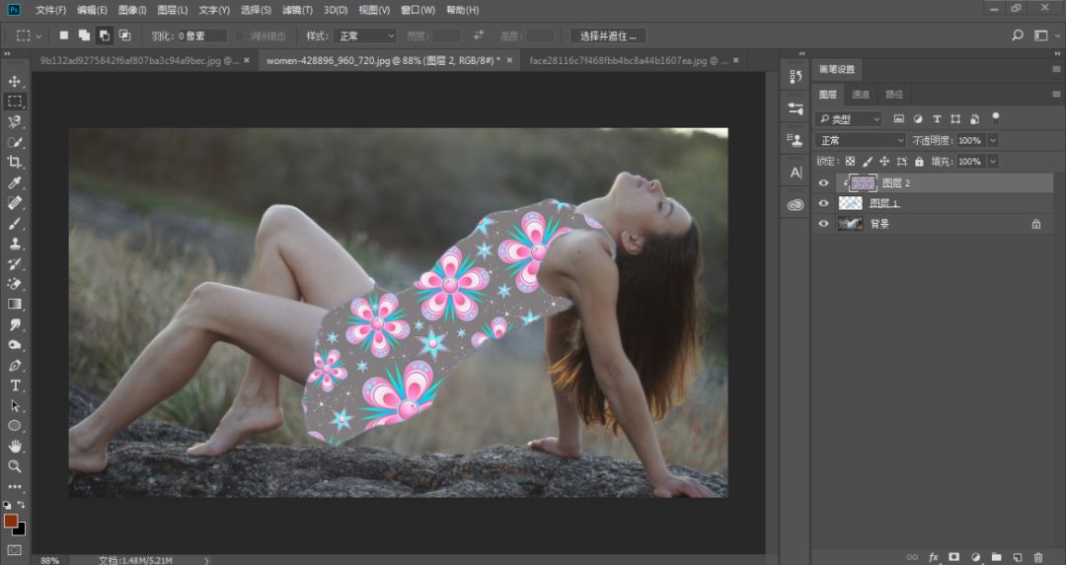Select the Hand tool
This screenshot has width=1066, height=565.
coord(14,446)
